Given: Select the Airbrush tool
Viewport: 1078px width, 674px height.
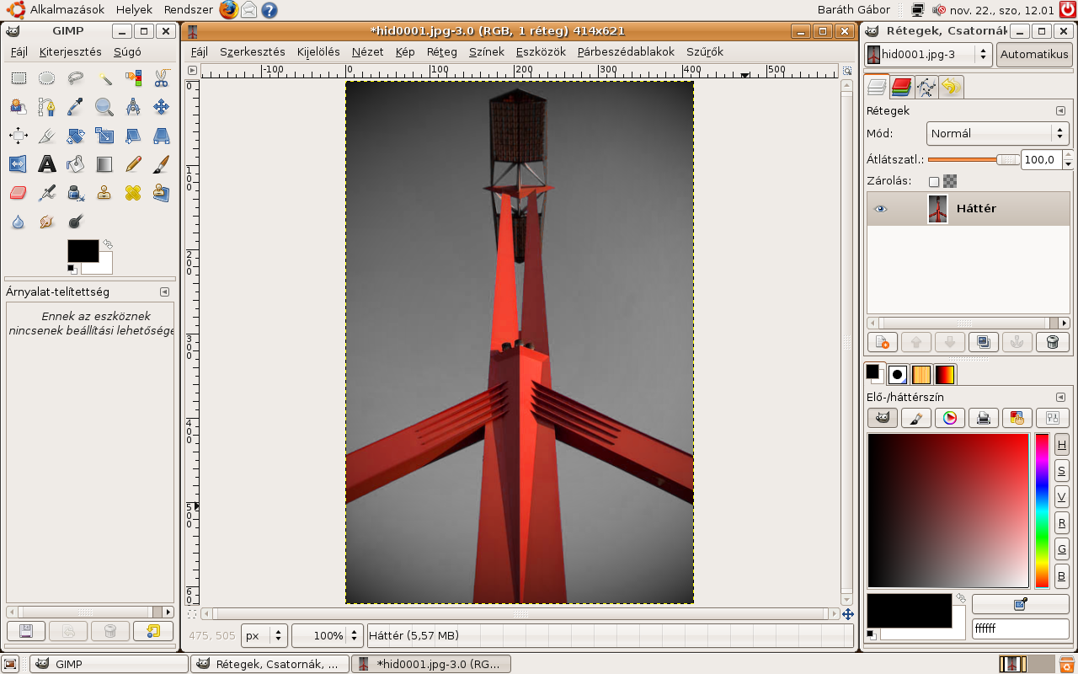Looking at the screenshot, I should pos(47,193).
